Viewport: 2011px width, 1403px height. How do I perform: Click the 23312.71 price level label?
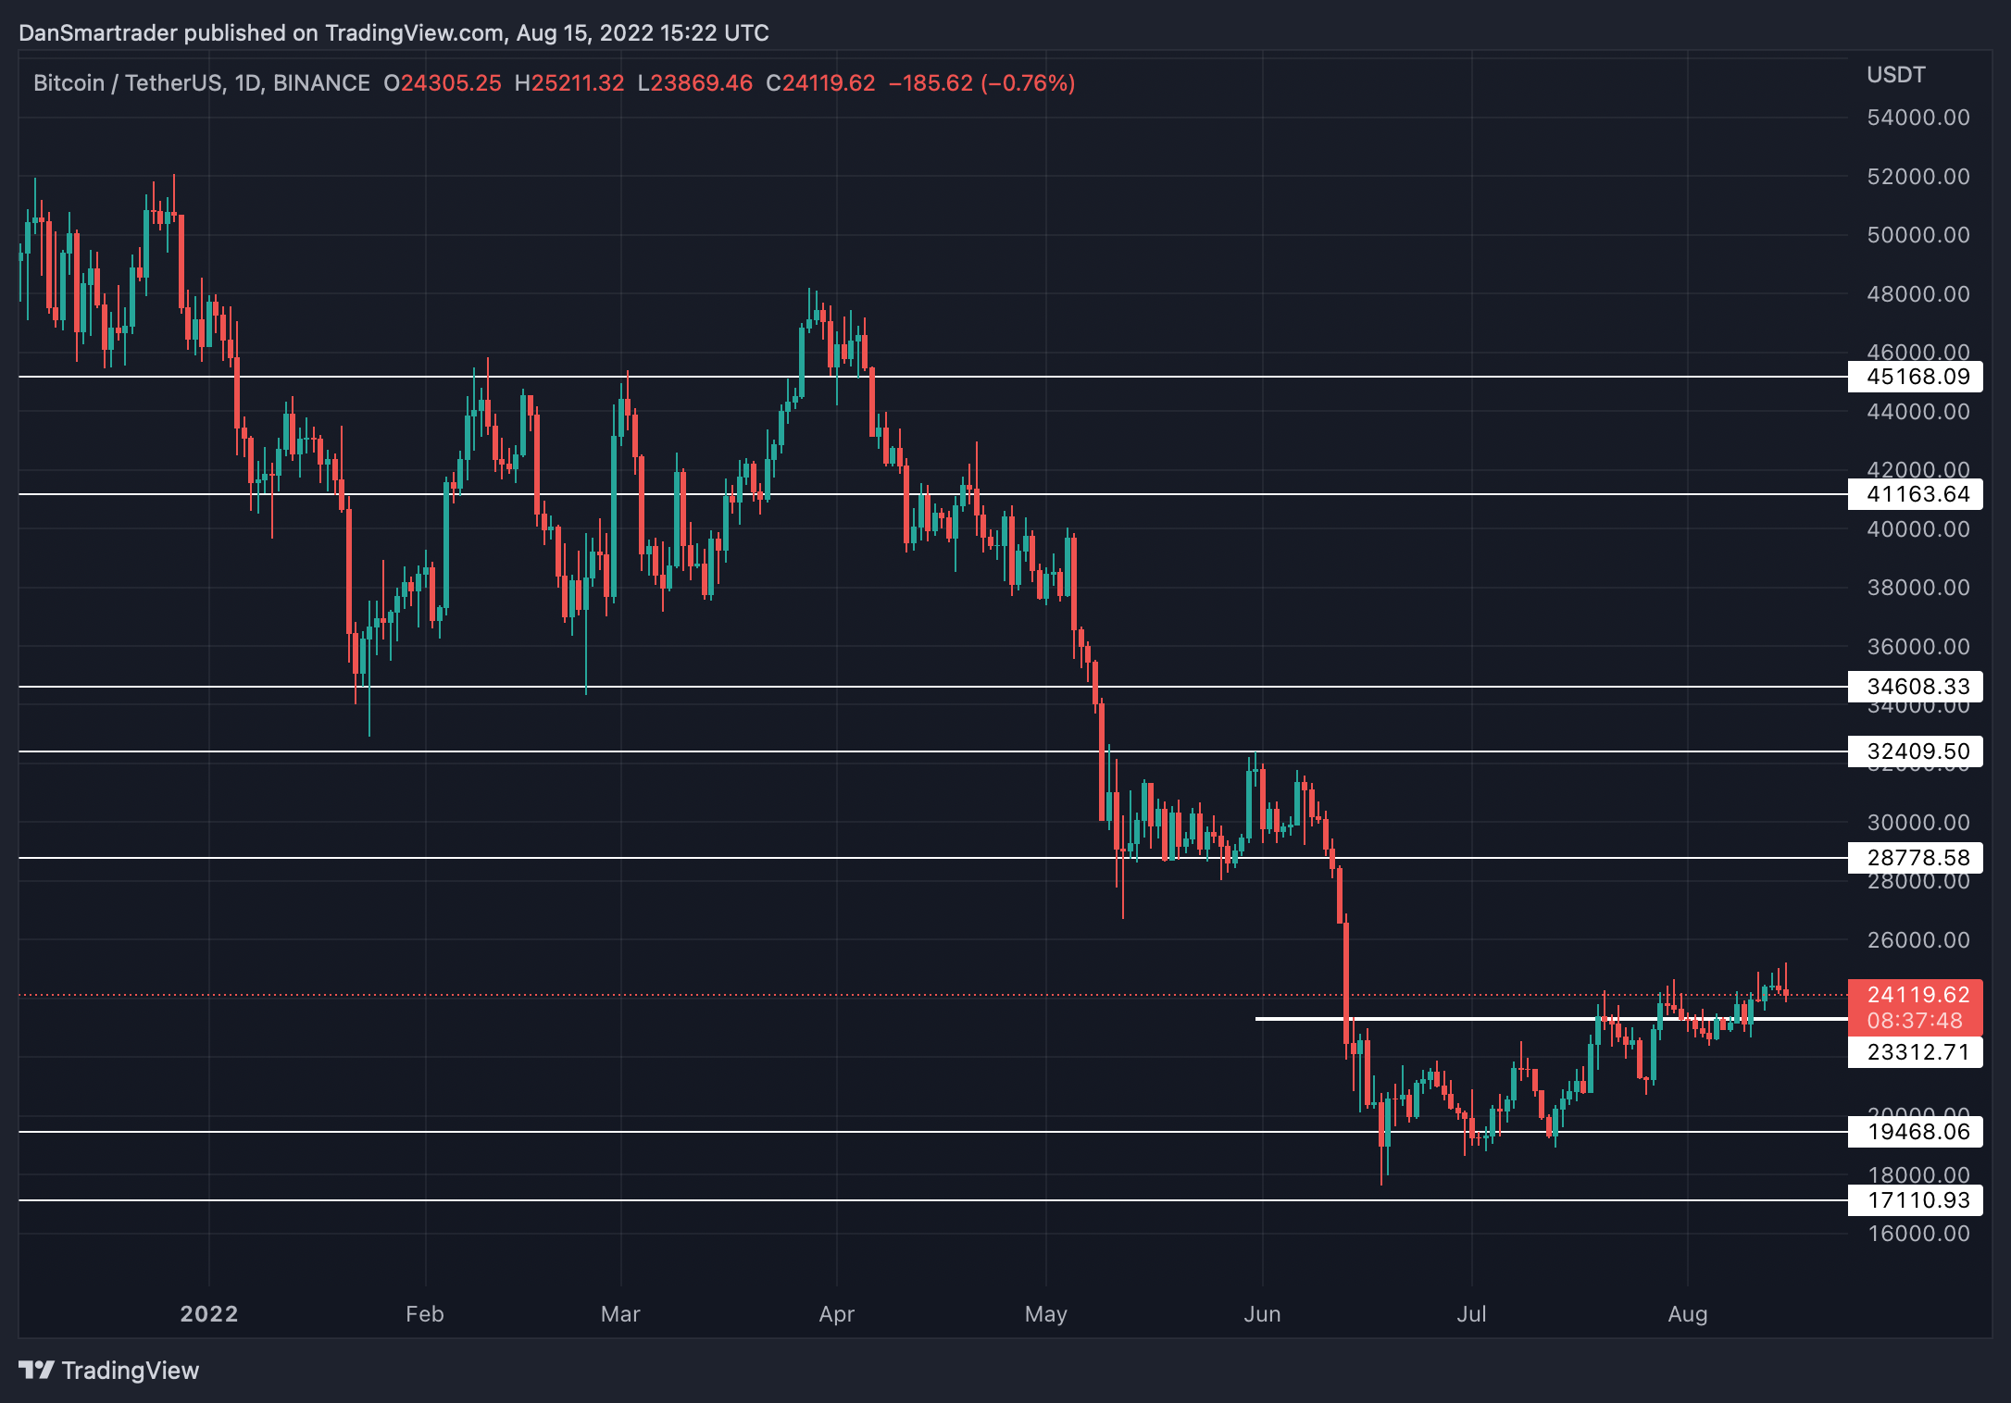pyautogui.click(x=1915, y=1052)
